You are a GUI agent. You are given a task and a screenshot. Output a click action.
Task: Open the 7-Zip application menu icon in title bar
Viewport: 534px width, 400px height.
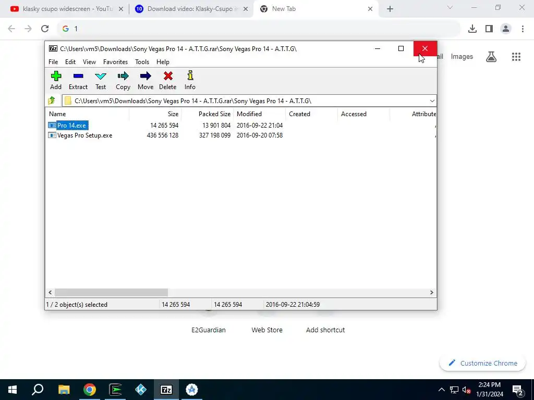pos(53,48)
